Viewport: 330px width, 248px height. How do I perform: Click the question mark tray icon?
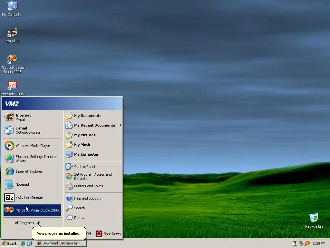295,243
